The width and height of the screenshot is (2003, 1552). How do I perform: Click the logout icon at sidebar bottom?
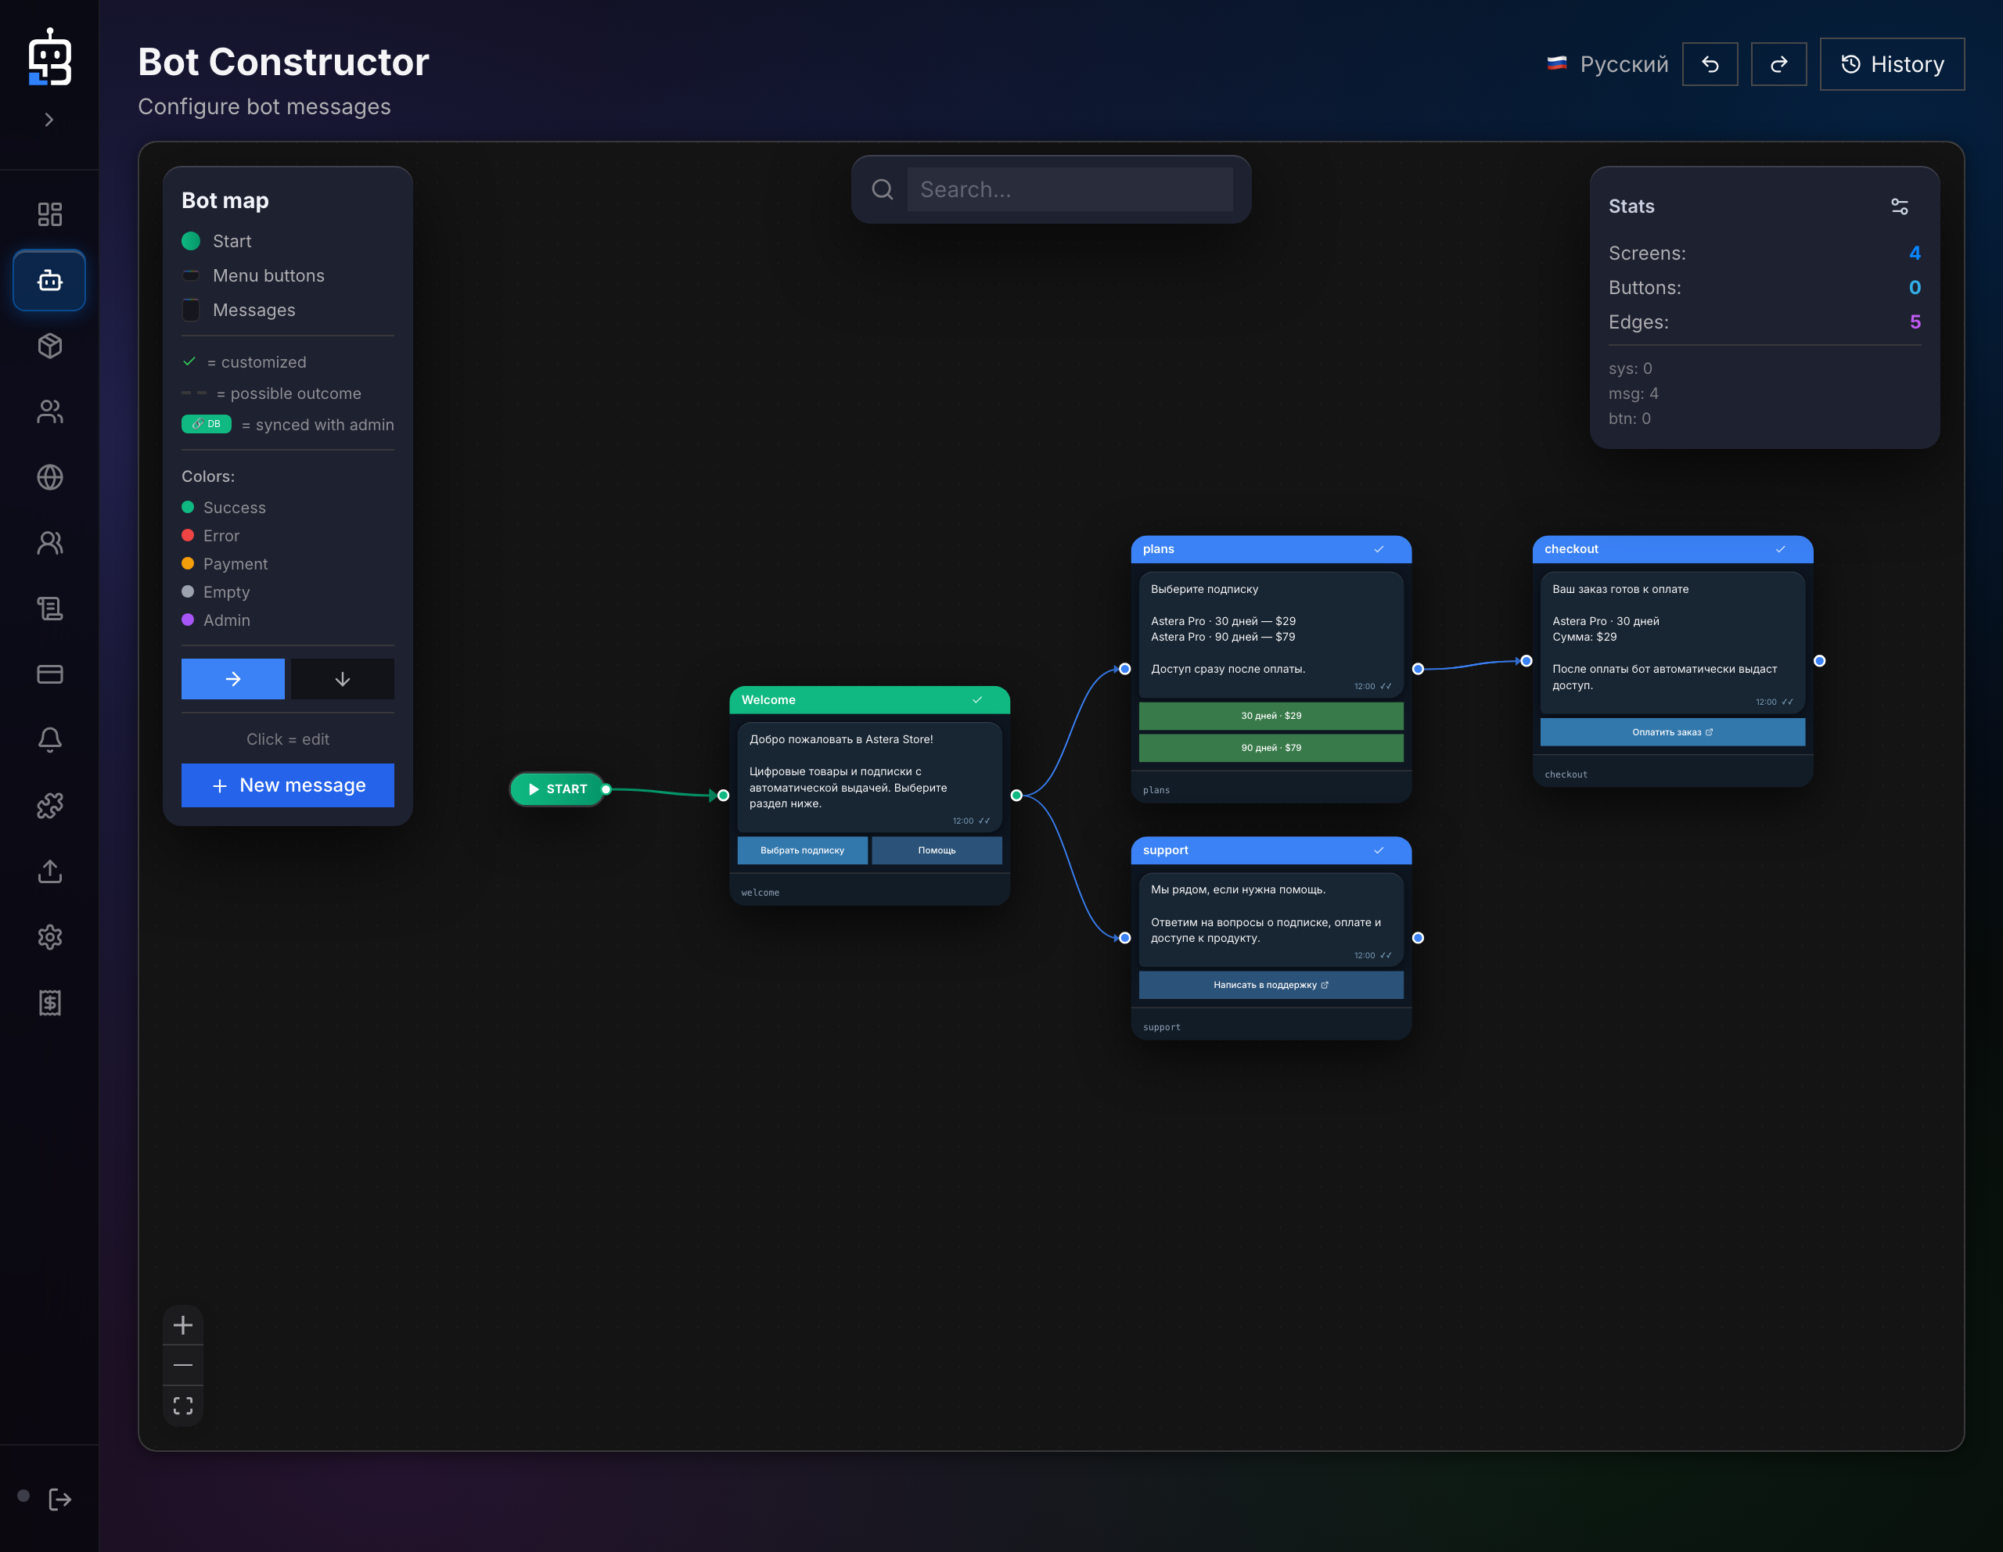[59, 1499]
